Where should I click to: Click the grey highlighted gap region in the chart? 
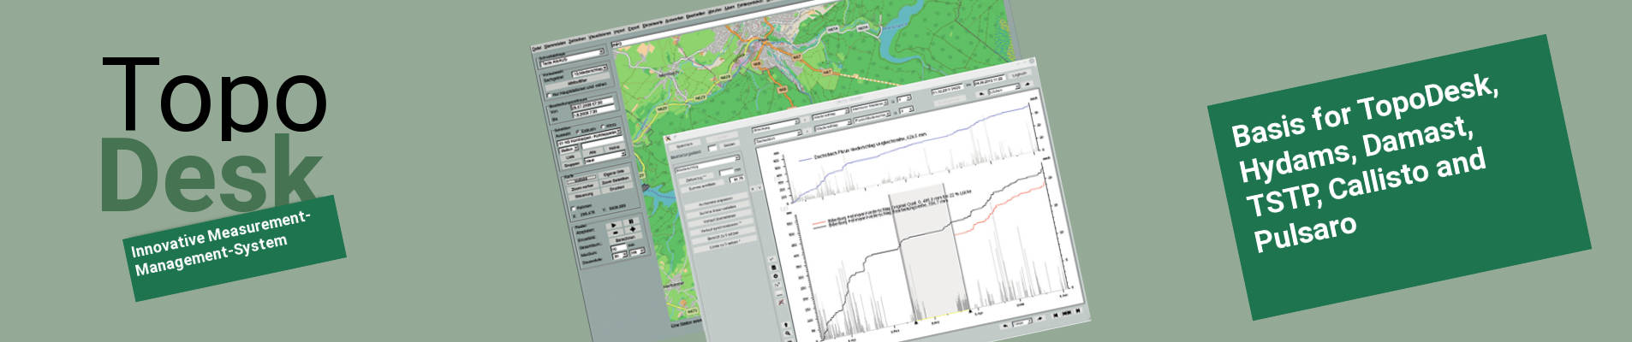tap(928, 252)
